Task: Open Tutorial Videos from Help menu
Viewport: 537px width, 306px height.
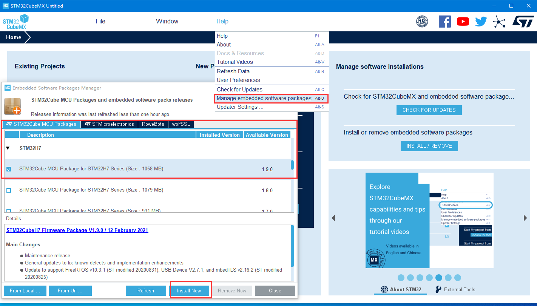Action: (x=272, y=62)
